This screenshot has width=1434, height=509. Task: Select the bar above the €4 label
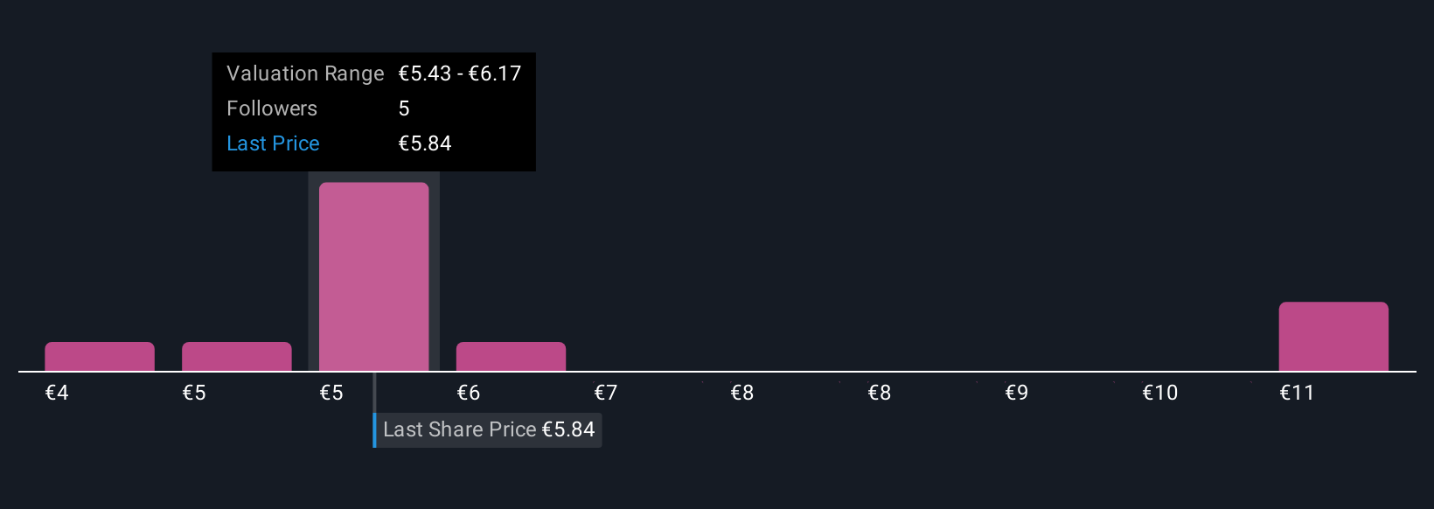coord(100,357)
